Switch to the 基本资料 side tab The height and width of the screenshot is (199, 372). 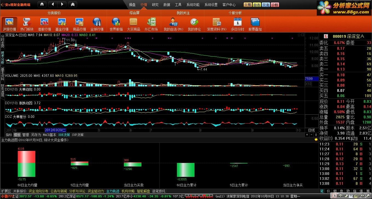[2, 74]
